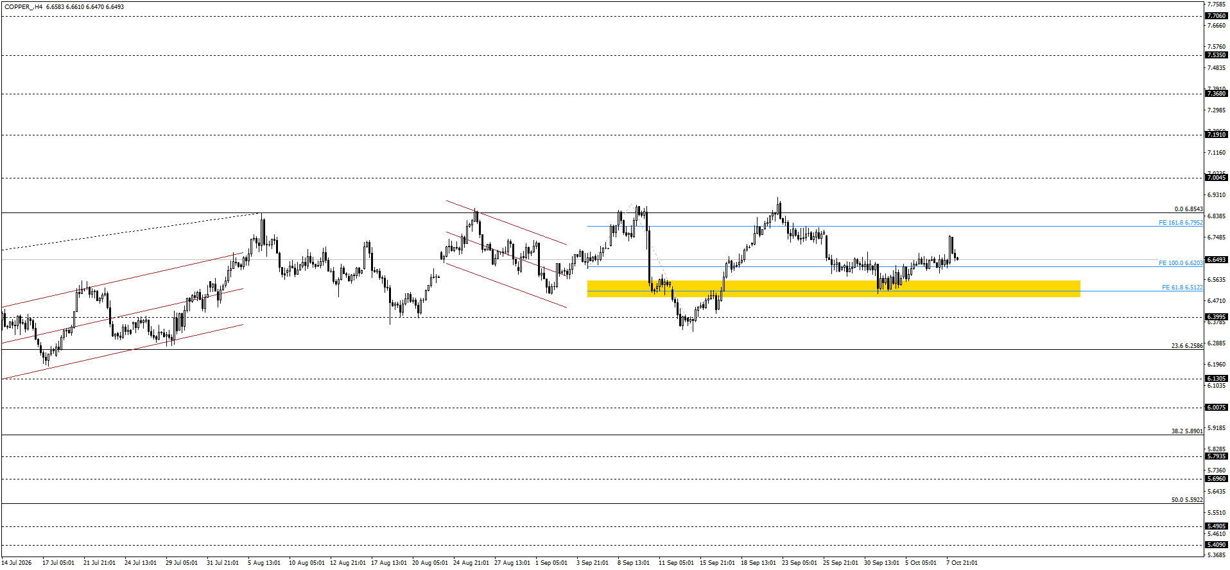1230x570 pixels.
Task: Click the 7.1910 level price tag
Action: click(x=1217, y=135)
